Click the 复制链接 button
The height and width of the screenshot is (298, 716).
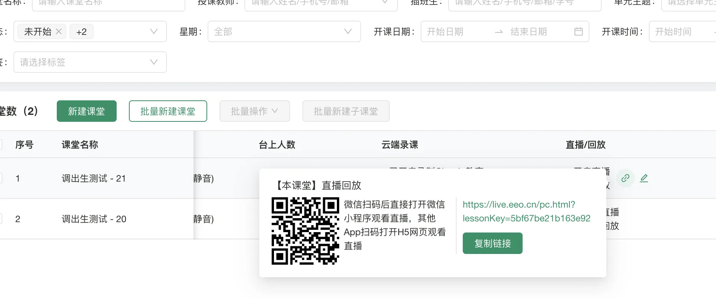pos(493,243)
